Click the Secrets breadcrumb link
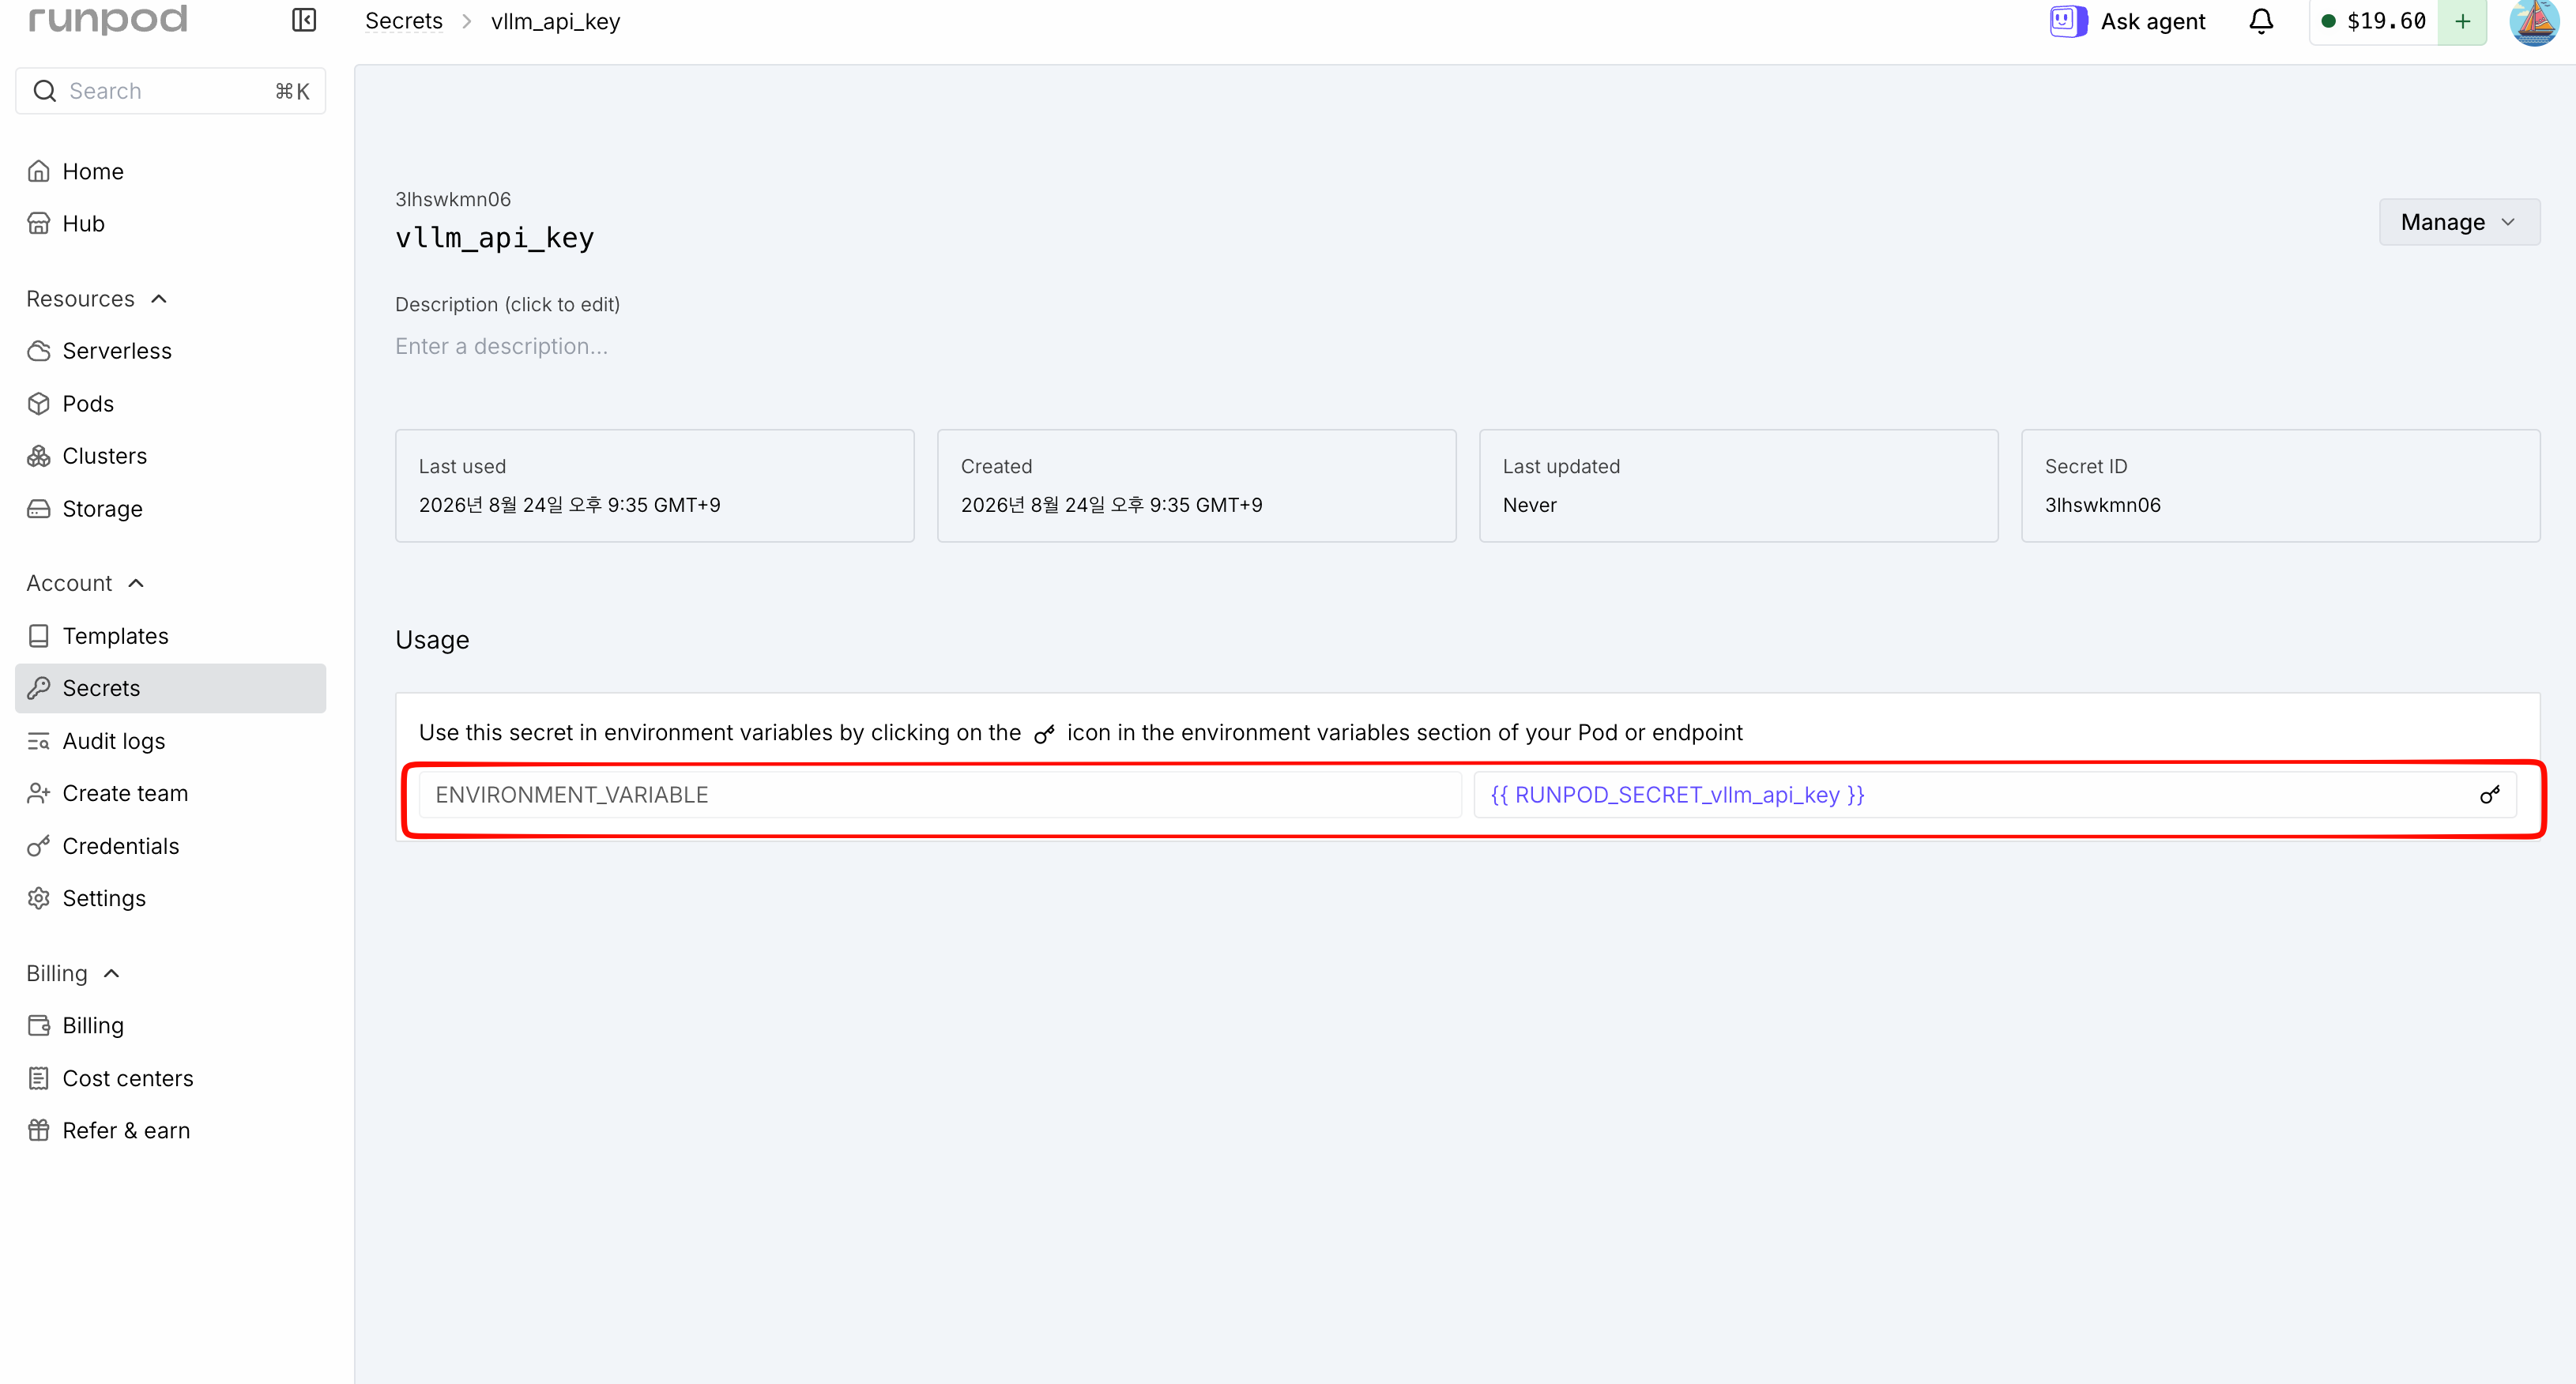 click(404, 21)
